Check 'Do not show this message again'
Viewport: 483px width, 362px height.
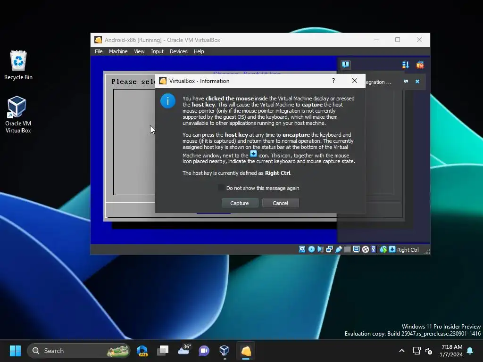click(x=221, y=188)
